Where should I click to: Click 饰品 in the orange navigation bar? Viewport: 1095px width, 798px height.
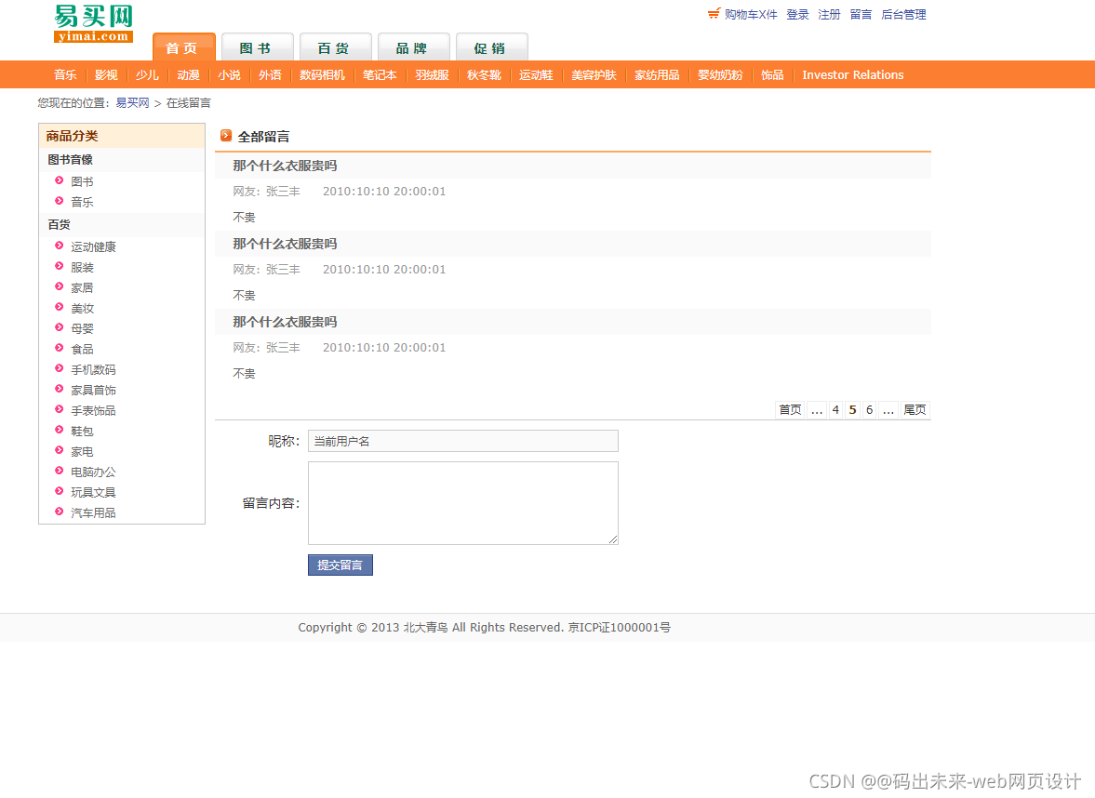click(771, 74)
